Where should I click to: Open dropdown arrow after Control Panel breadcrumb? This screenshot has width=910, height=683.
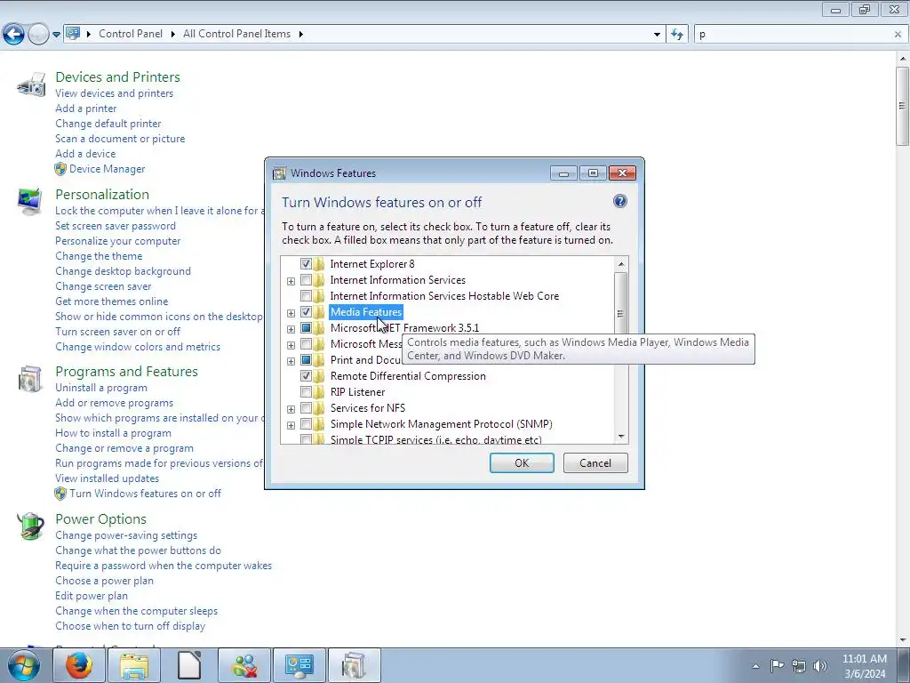click(173, 34)
